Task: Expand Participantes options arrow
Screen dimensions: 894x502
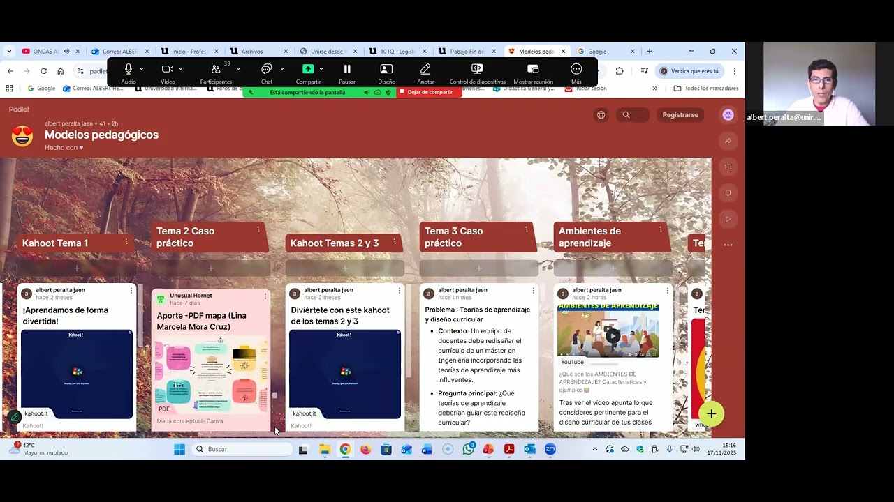Action: pos(238,69)
